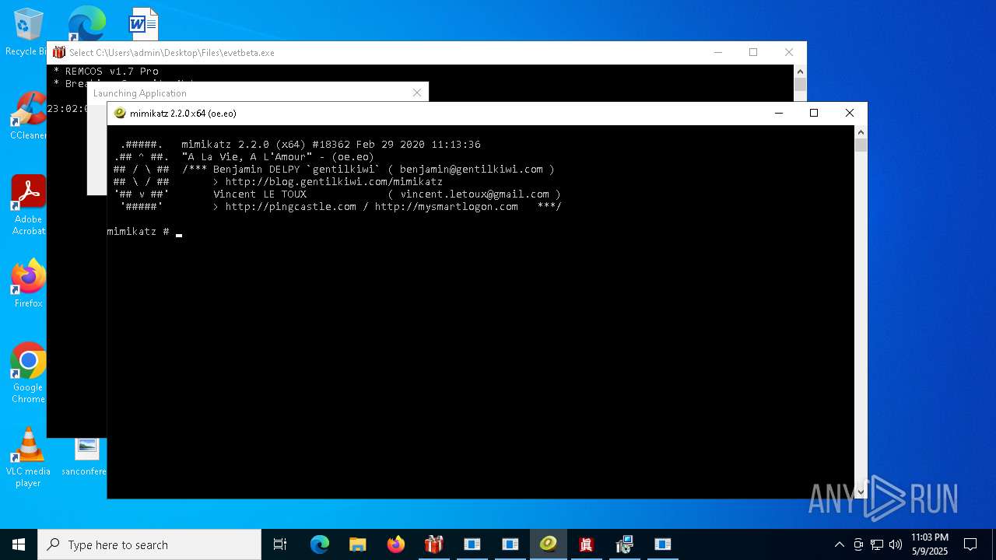996x560 pixels.
Task: Open Firefox from the taskbar
Action: [x=396, y=544]
